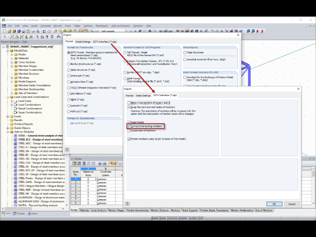The image size is (316, 237).
Task: Click the red PDF export toolbar icon
Action: click(262, 31)
